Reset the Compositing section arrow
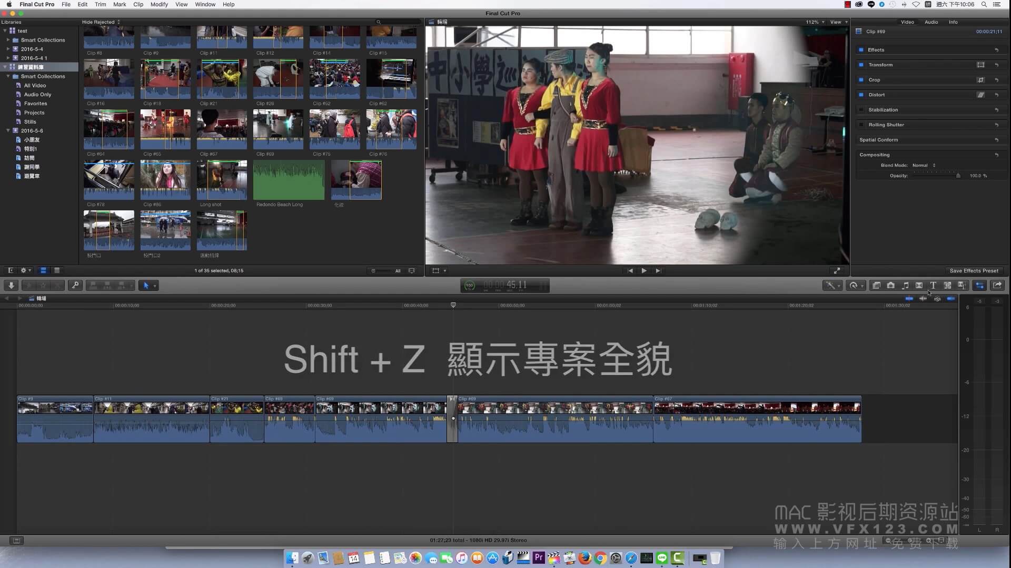Screen dimensions: 1011x568 [997, 155]
